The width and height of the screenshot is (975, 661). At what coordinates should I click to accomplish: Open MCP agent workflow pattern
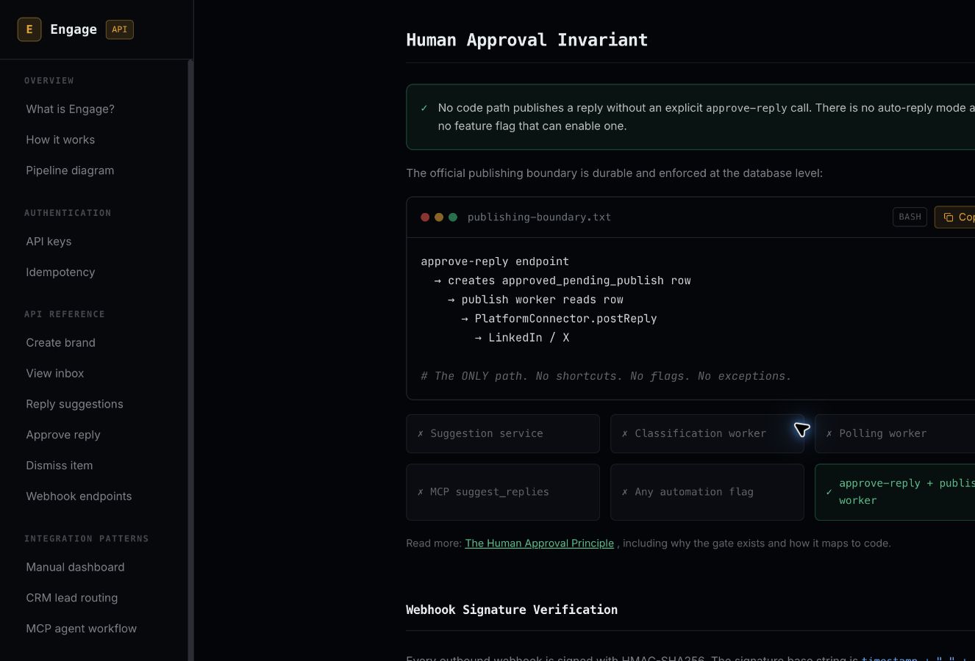click(81, 629)
